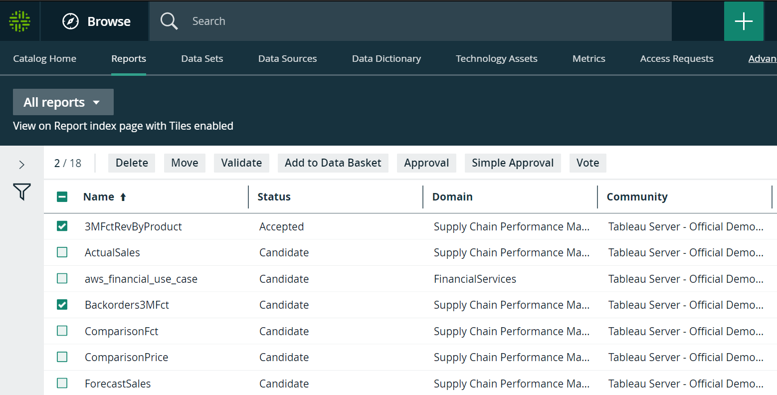
Task: Click the select-all checkbox in the header
Action: pos(62,197)
